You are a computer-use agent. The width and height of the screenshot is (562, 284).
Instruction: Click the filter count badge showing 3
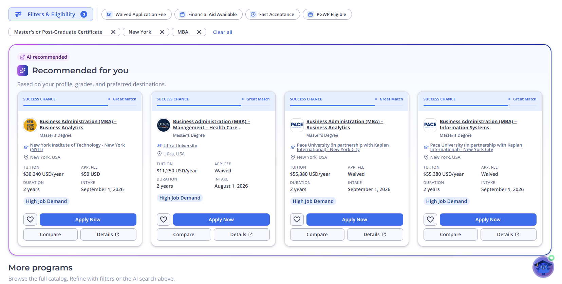point(84,14)
